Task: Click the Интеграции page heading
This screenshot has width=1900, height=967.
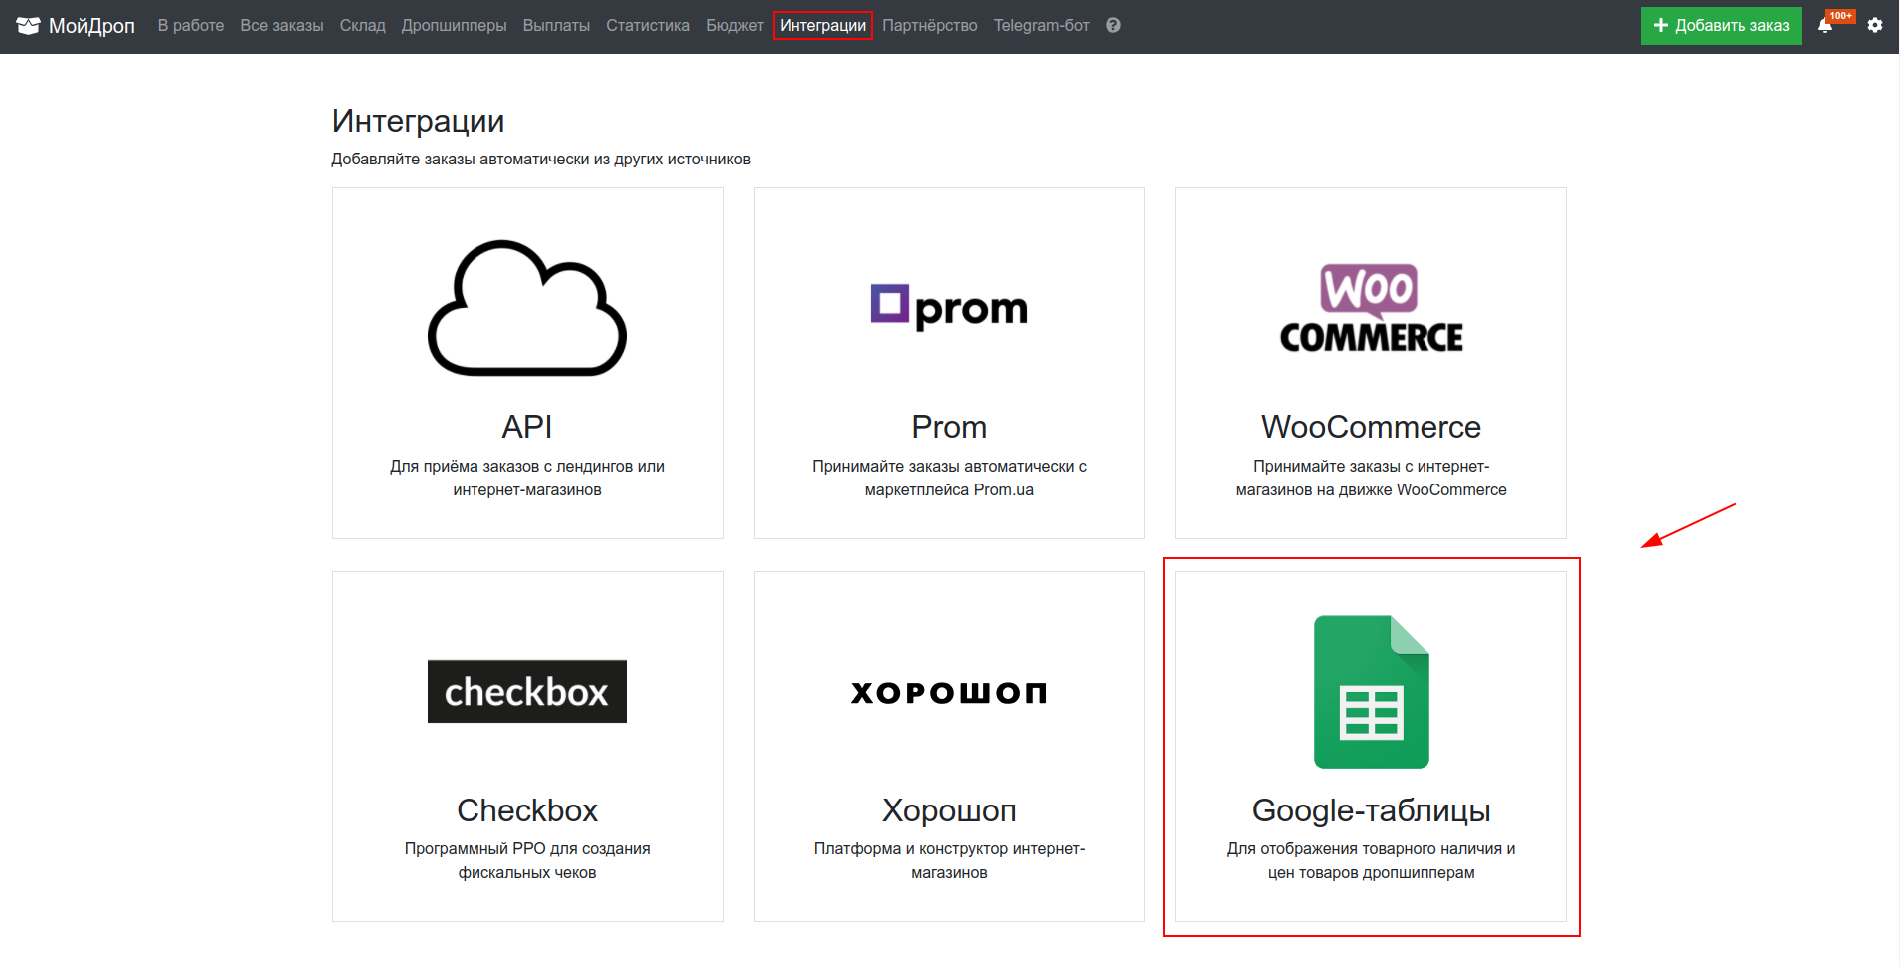Action: click(418, 121)
